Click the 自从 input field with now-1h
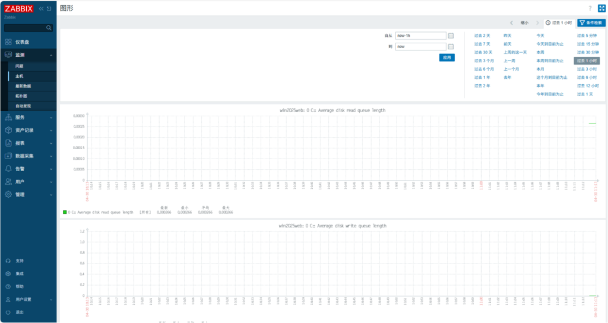 [420, 36]
